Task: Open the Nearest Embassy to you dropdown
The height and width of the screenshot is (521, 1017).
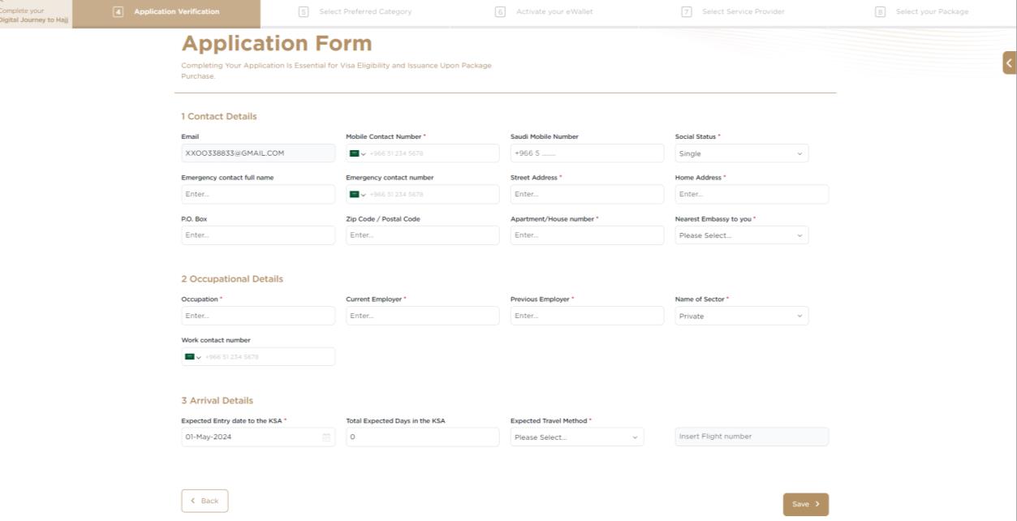Action: pos(742,235)
